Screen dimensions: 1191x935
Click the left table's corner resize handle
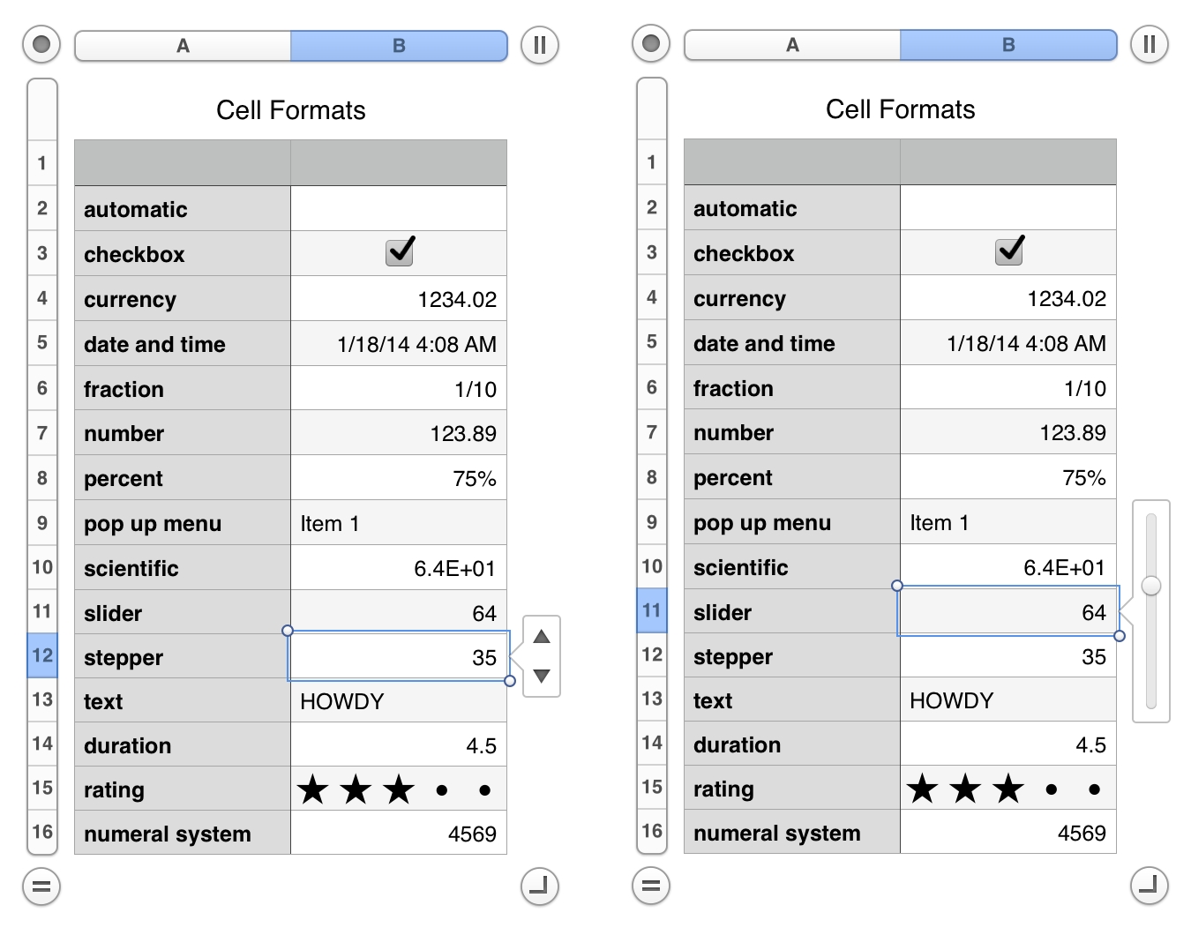pos(540,886)
